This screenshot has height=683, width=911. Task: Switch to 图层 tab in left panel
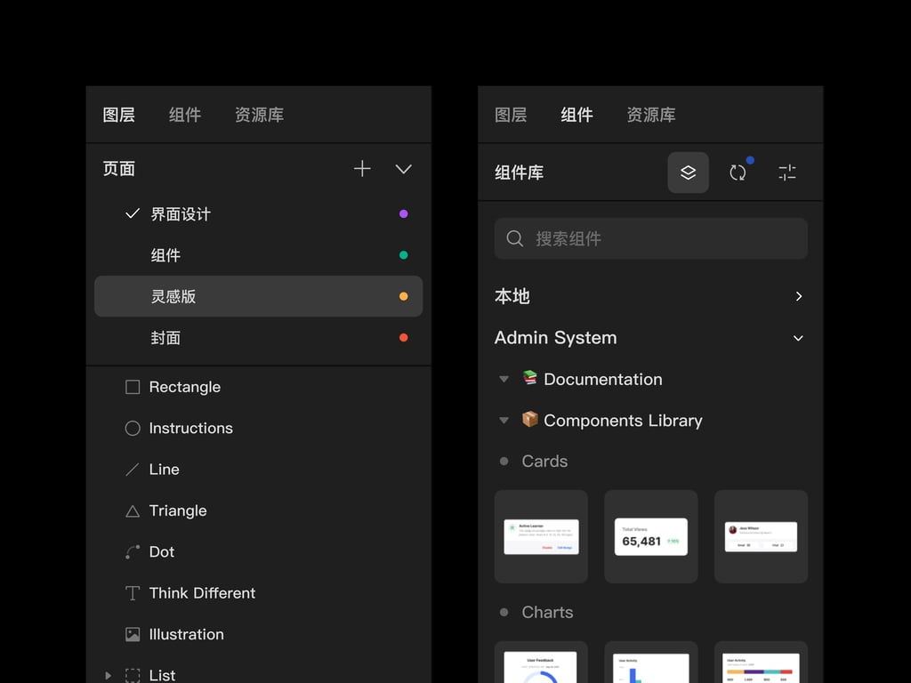pos(118,115)
